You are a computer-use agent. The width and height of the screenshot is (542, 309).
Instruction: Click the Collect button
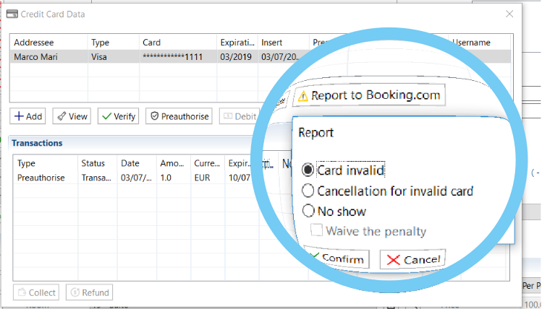(36, 292)
